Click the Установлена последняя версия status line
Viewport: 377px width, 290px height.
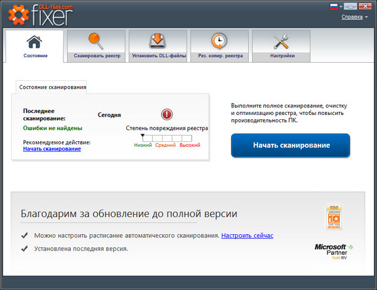pos(80,249)
